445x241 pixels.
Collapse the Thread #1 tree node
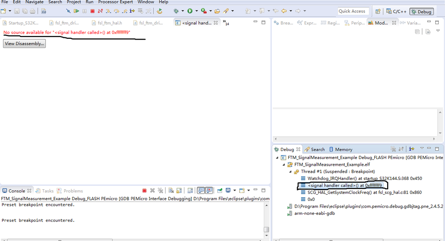pyautogui.click(x=290, y=172)
